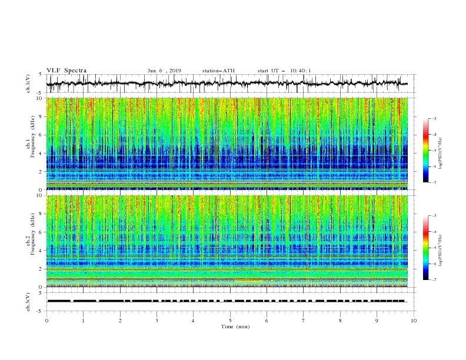Click time axis end tick label "10"
The image size is (466, 360).
tap(414, 321)
